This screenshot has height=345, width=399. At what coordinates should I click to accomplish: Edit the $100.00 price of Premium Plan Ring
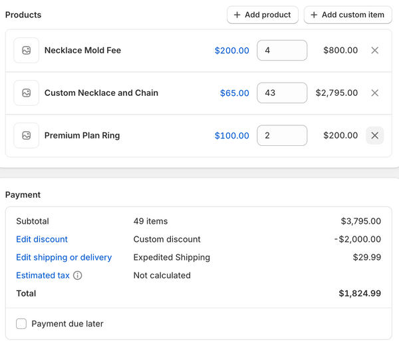[x=232, y=136]
